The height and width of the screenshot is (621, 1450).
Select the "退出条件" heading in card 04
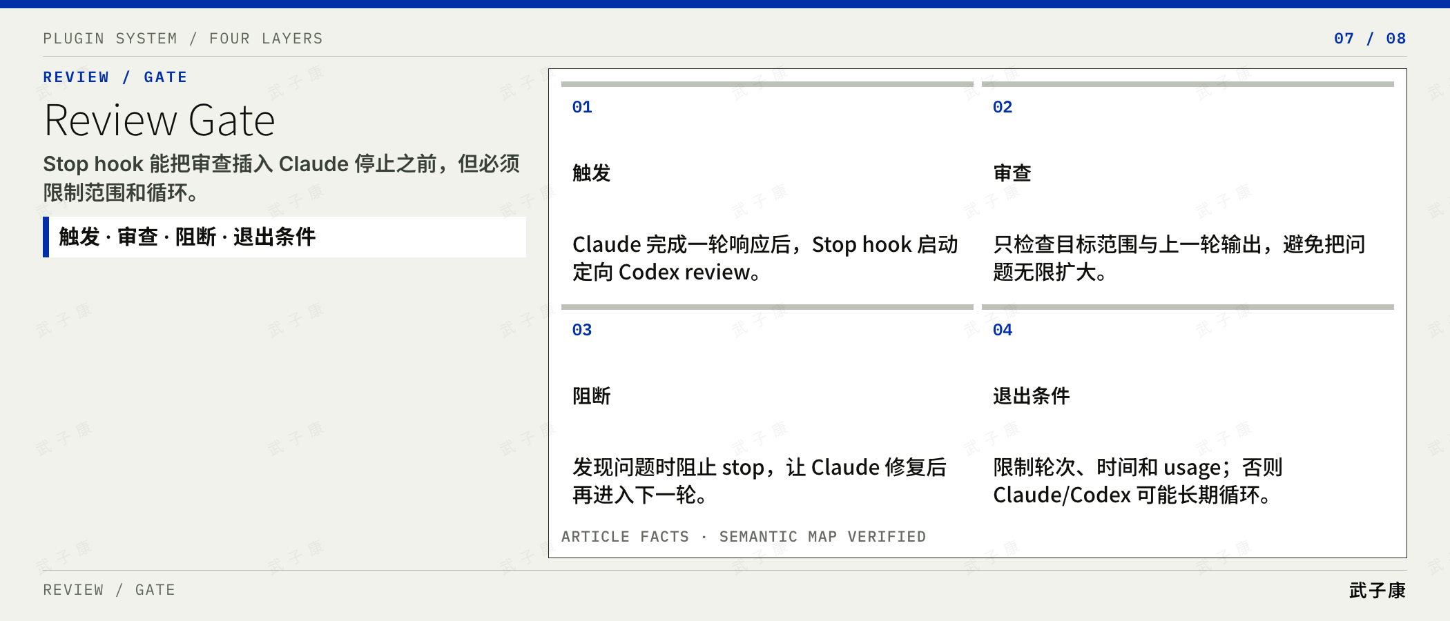tap(1032, 396)
